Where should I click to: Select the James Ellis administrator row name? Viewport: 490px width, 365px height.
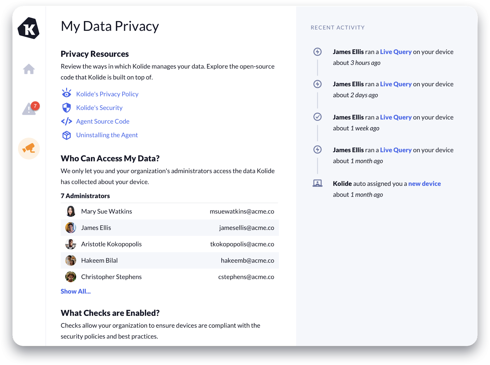coord(96,228)
